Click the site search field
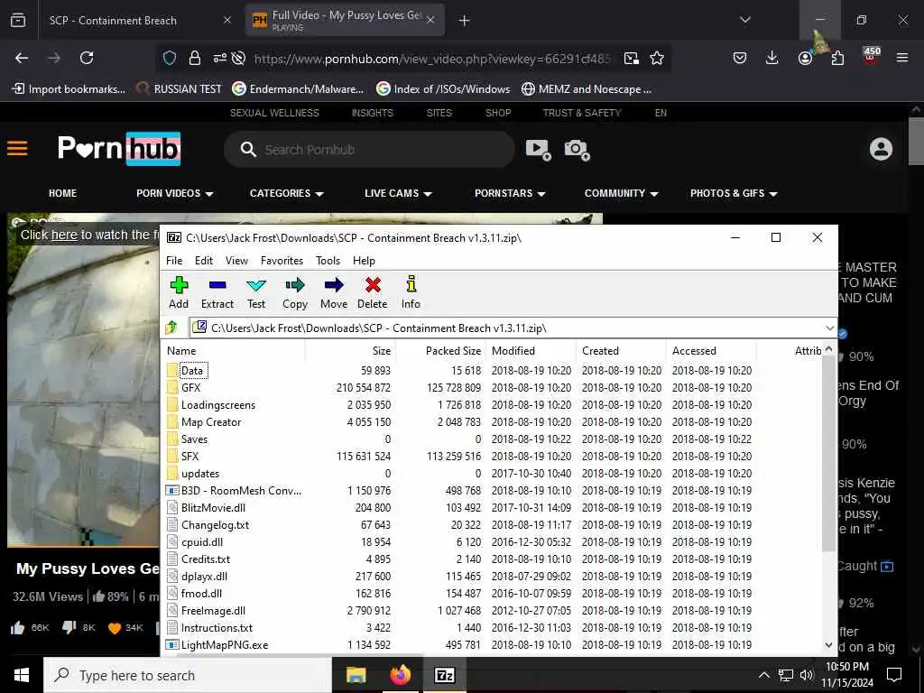The width and height of the screenshot is (924, 693). tap(369, 149)
